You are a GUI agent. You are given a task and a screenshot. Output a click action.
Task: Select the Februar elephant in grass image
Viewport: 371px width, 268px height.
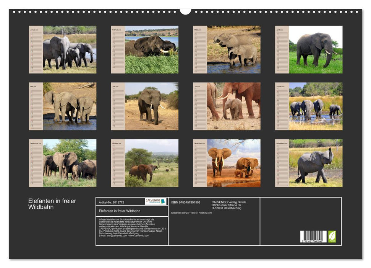pos(151,49)
